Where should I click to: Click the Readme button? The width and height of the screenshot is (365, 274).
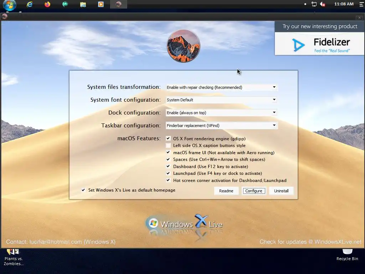coord(226,191)
